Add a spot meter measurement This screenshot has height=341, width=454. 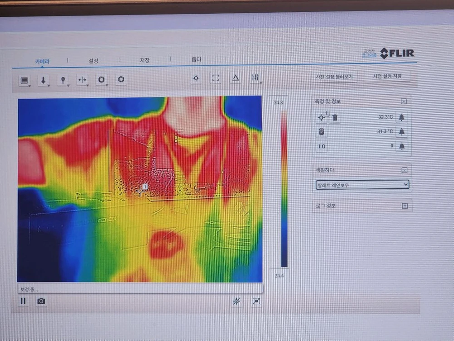196,78
